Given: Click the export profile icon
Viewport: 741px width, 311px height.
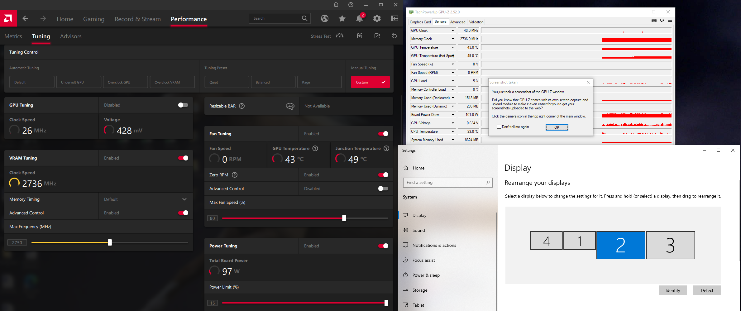Looking at the screenshot, I should pyautogui.click(x=377, y=36).
